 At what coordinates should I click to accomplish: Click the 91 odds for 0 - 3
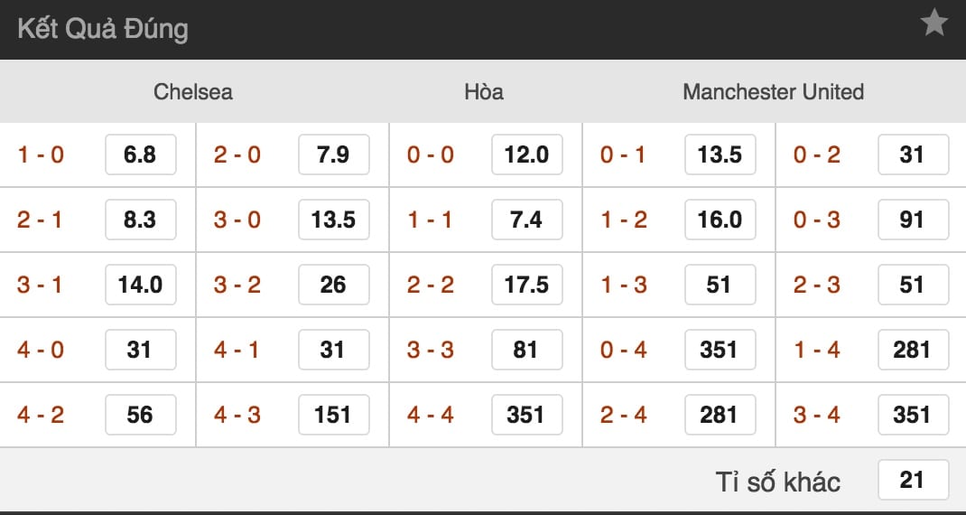(913, 220)
